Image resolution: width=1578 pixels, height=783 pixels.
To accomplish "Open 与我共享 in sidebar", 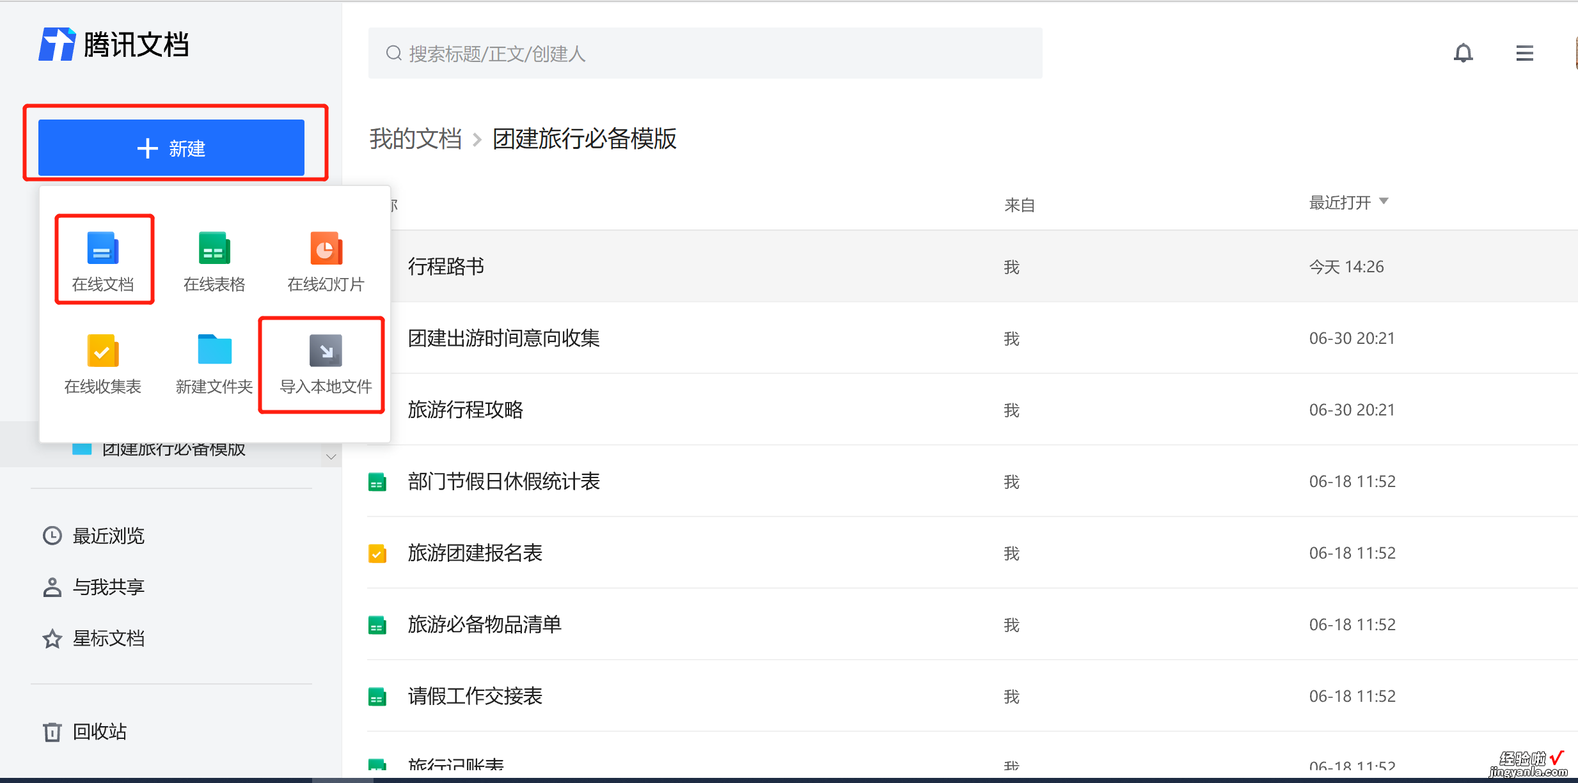I will [109, 587].
